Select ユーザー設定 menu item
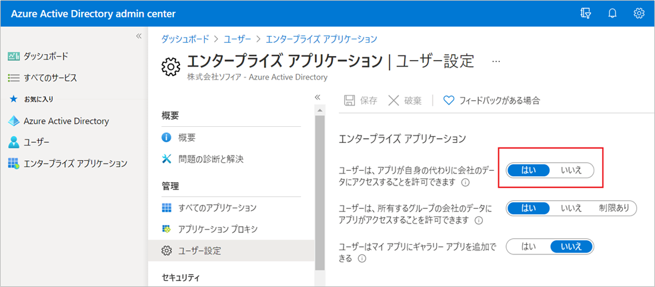The width and height of the screenshot is (655, 287). coord(231,251)
